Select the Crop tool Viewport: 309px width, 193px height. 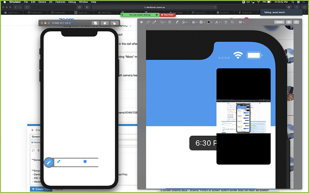point(232,22)
